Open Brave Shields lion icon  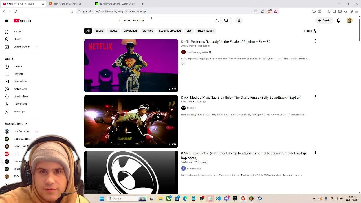pyautogui.click(x=269, y=11)
